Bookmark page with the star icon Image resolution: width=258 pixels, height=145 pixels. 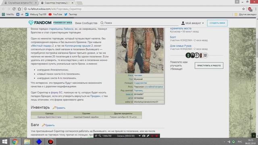[x=243, y=9]
